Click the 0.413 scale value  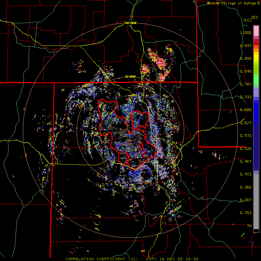(246, 174)
